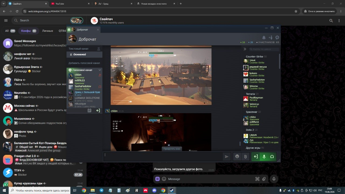Screen dimensions: 345x194
Task: Open Telegram bot menu button beside Message field
Action: click(158, 179)
